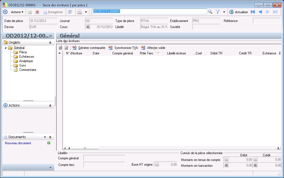284x178 pixels.
Task: Click the scroll right arrow of grid
Action: pyautogui.click(x=278, y=148)
